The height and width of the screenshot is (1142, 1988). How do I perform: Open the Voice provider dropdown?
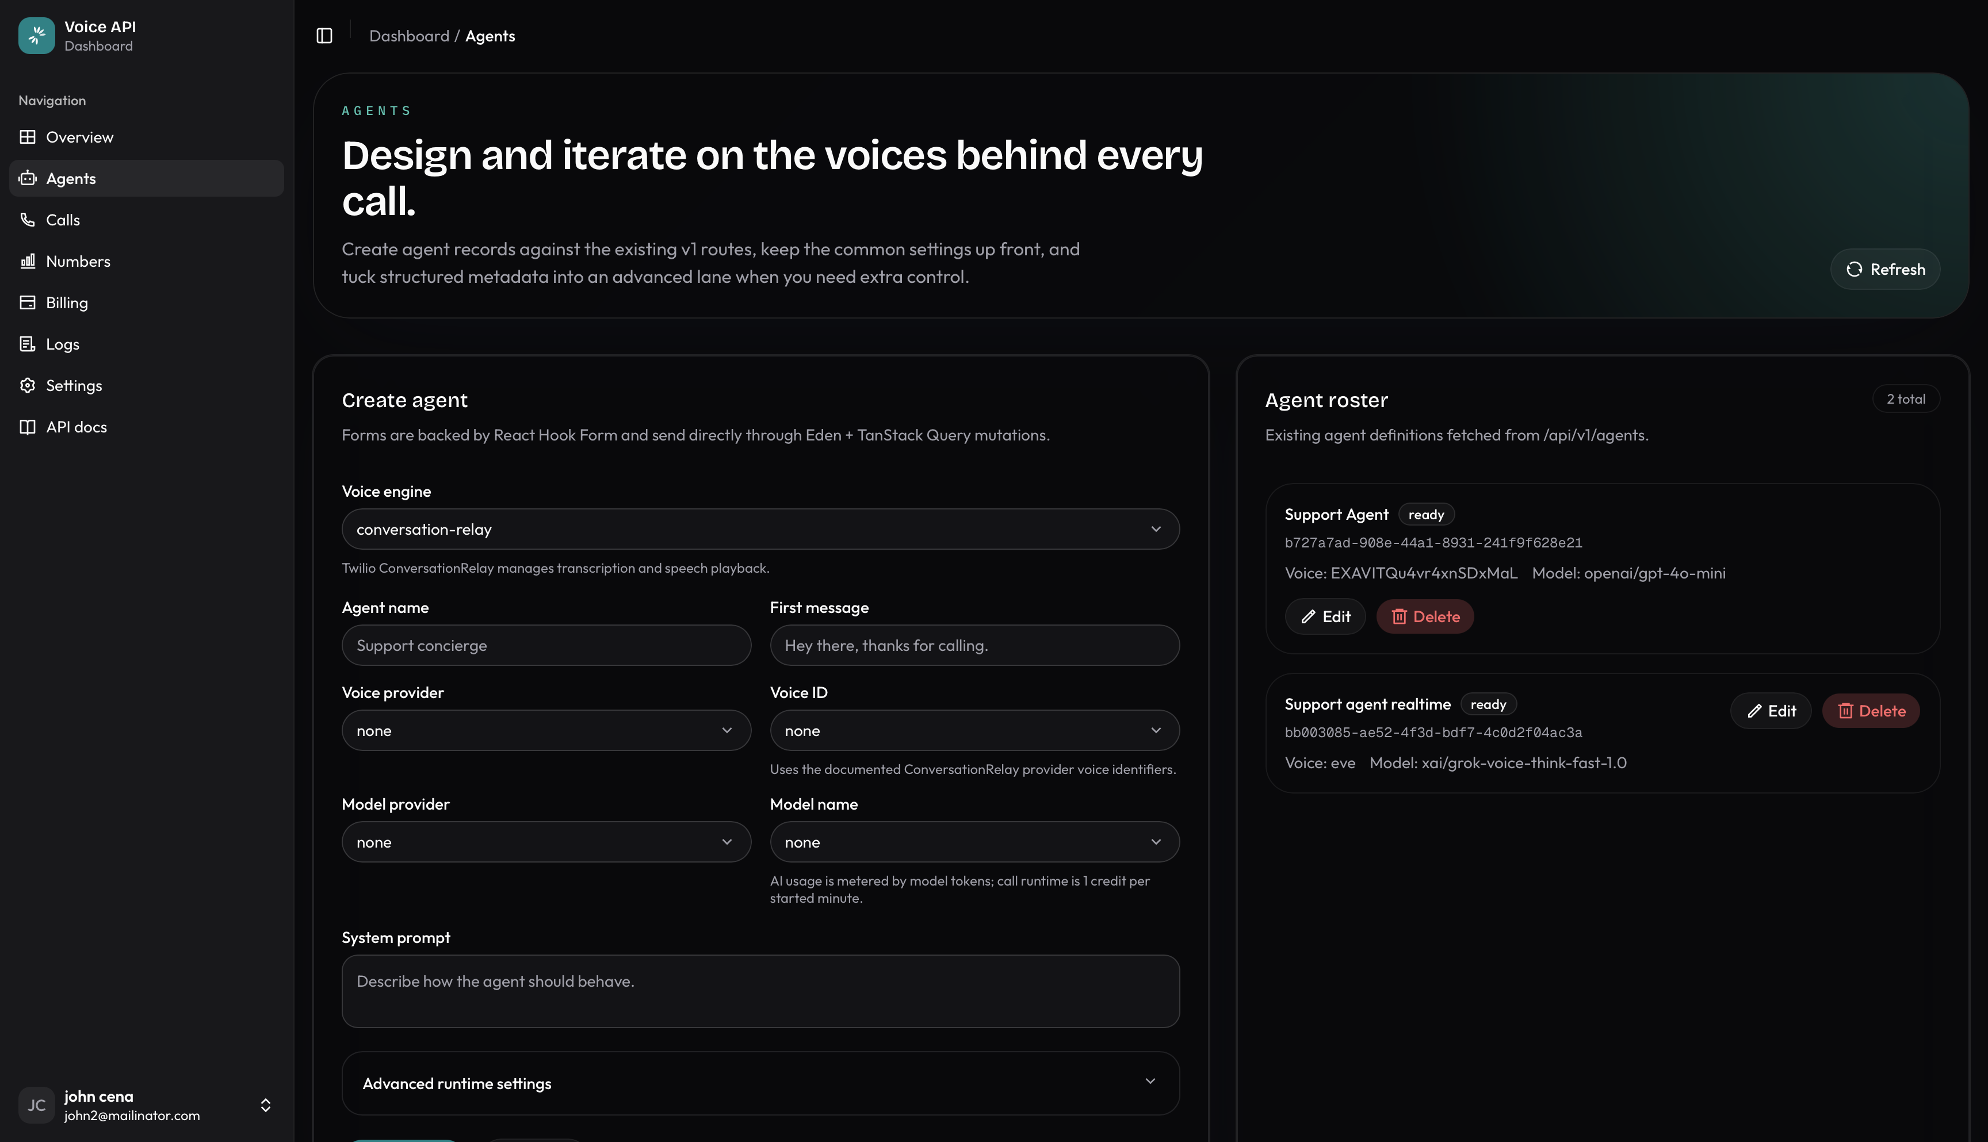coord(546,731)
